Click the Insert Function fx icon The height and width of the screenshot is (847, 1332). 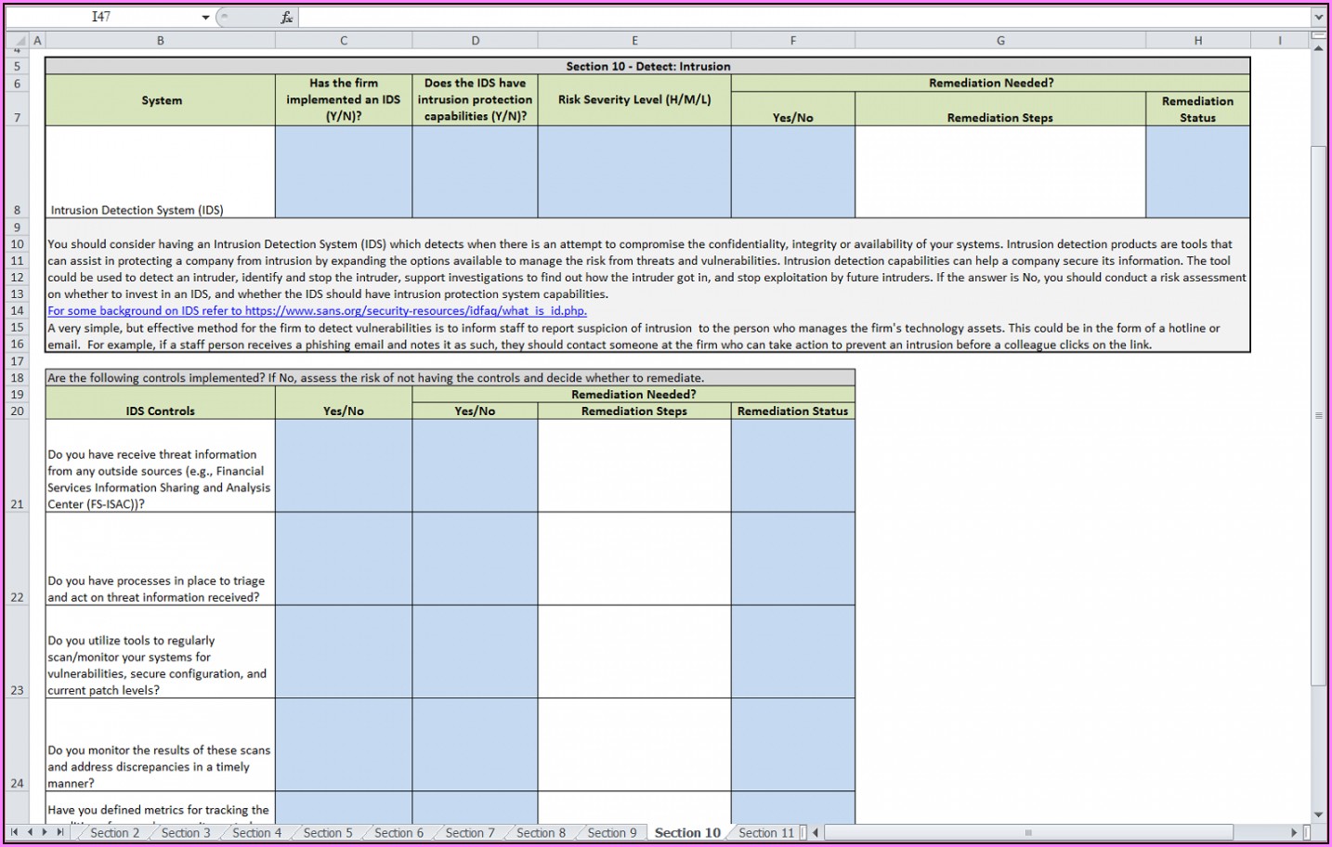(x=287, y=18)
